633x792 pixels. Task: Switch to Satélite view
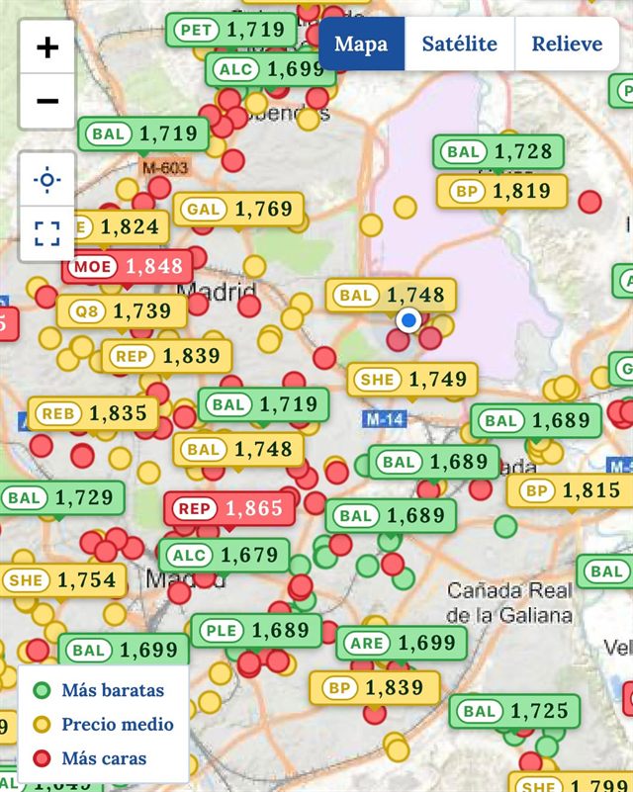point(460,44)
